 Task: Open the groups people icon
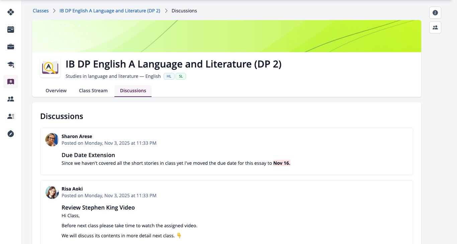click(x=11, y=99)
